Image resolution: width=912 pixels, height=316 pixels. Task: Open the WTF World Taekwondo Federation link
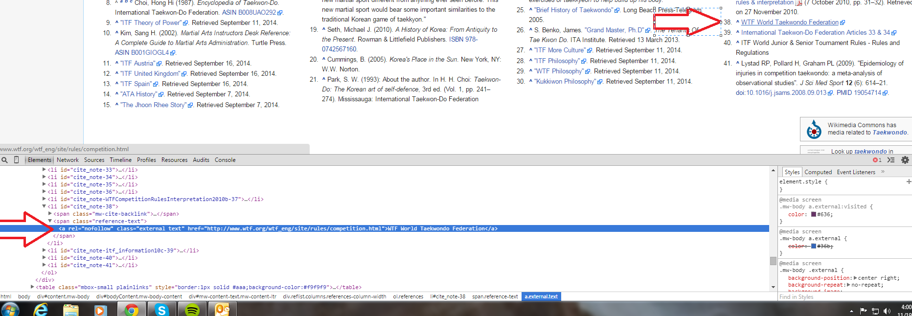point(790,22)
